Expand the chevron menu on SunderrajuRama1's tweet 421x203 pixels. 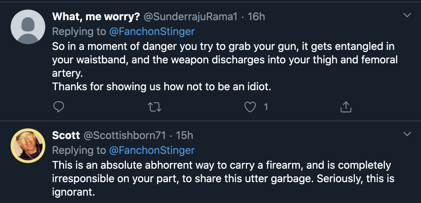[407, 15]
